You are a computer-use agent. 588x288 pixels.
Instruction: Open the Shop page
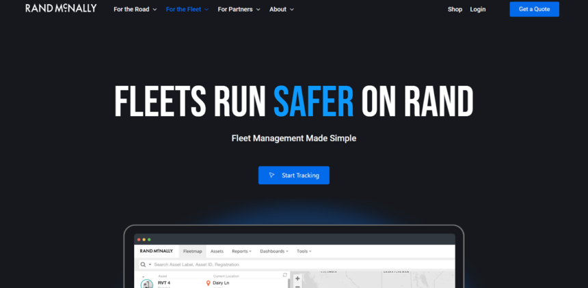coord(455,10)
